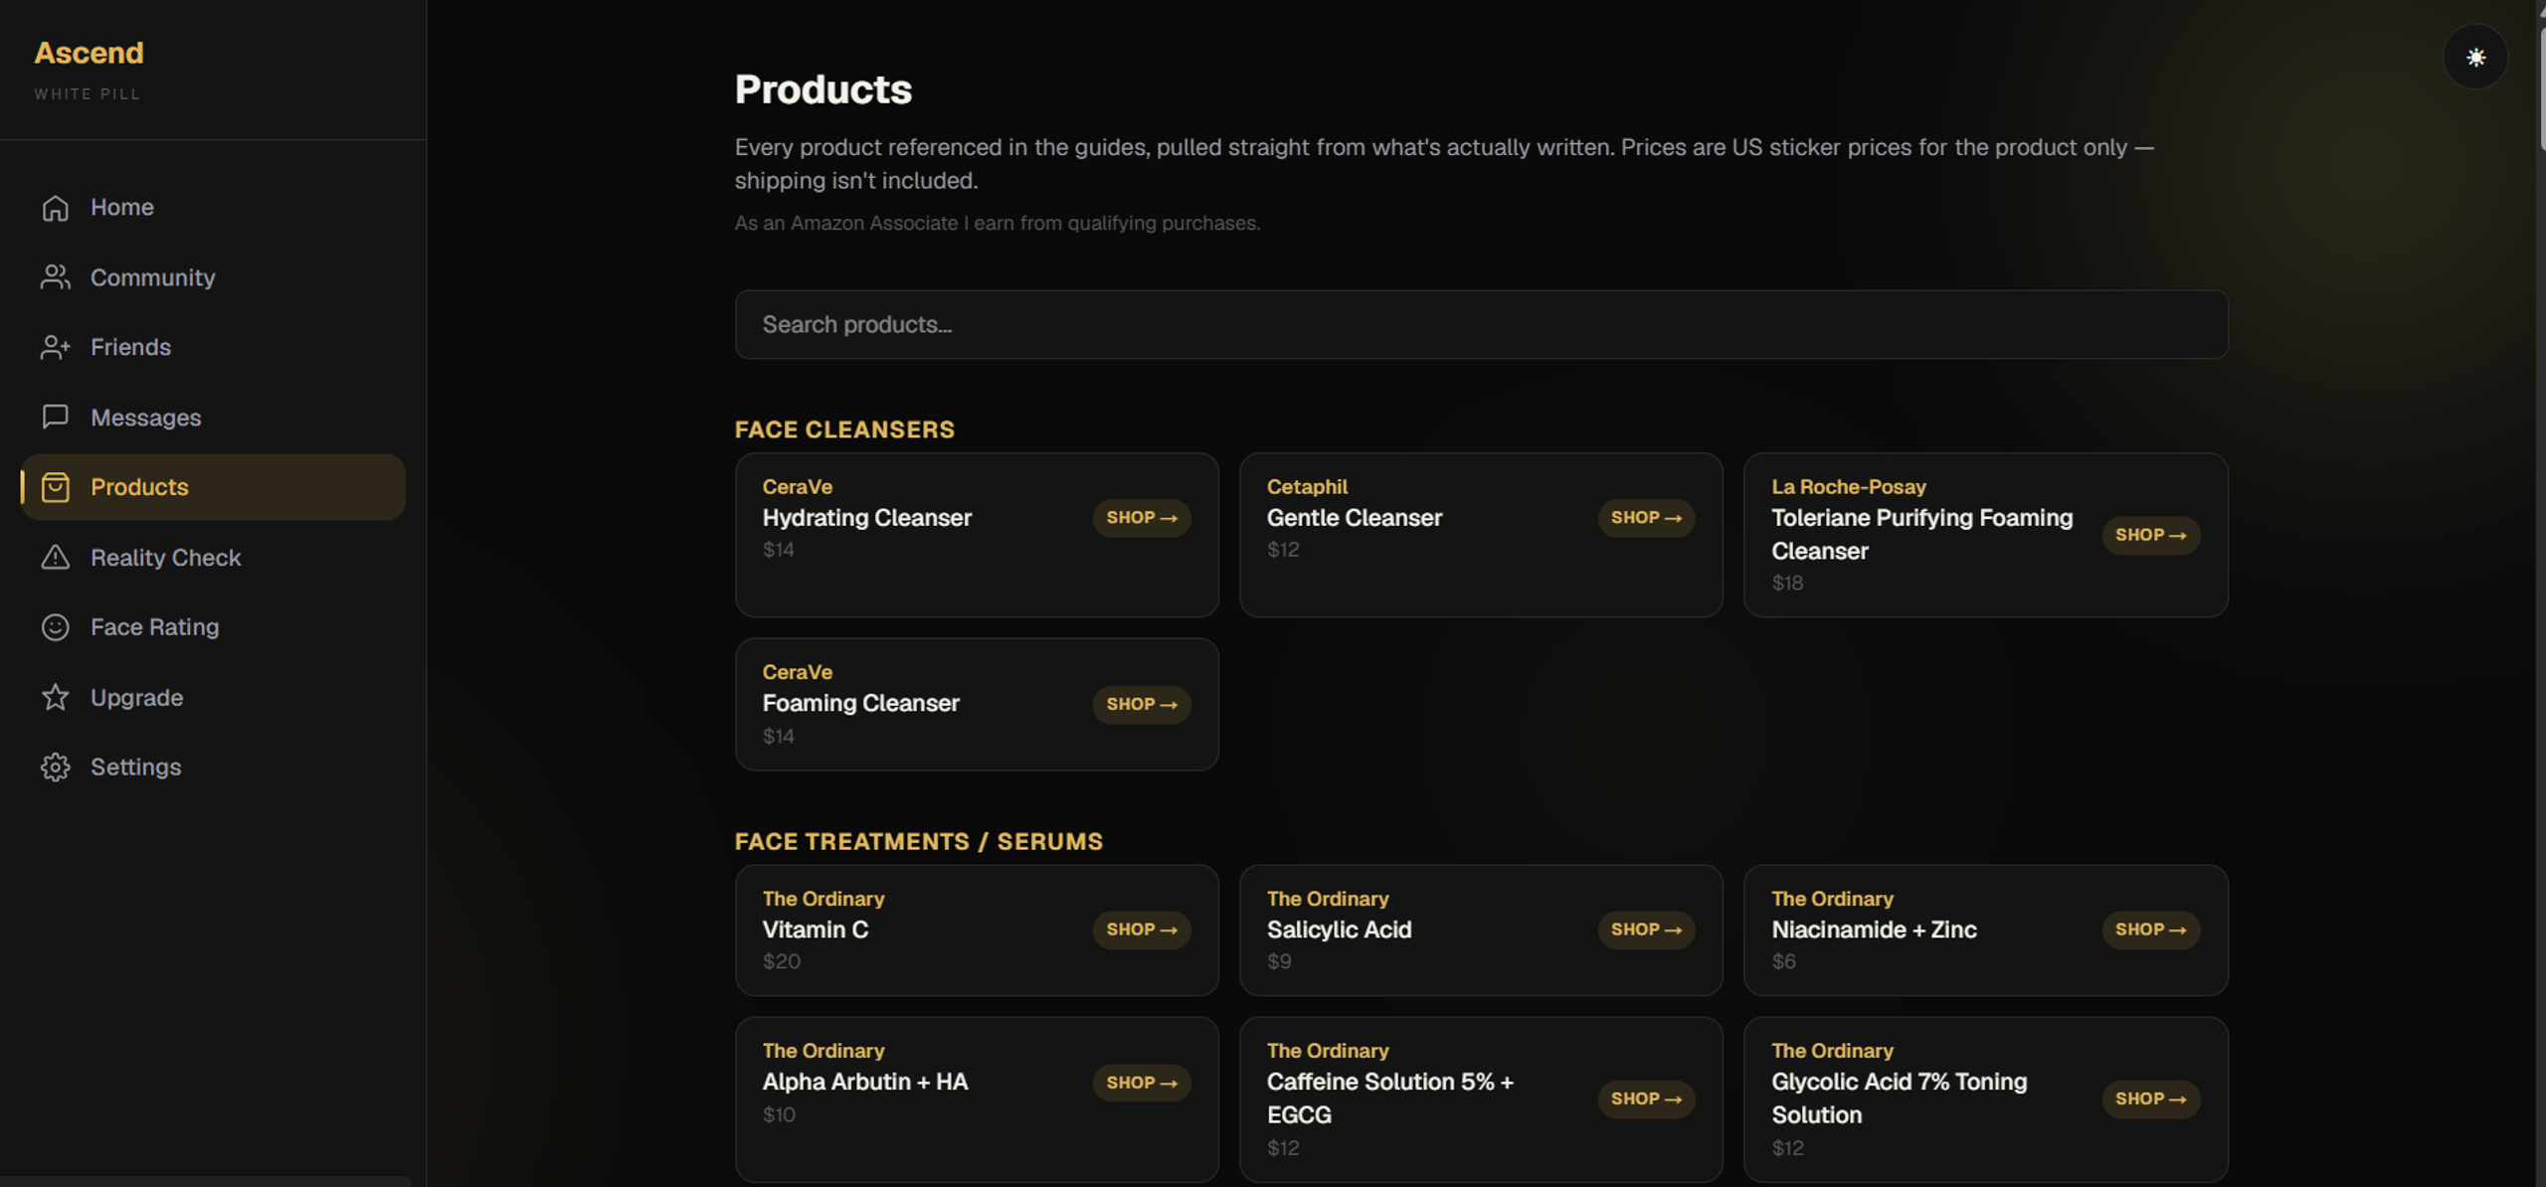Go to Face Rating page
The height and width of the screenshot is (1187, 2546).
click(213, 627)
